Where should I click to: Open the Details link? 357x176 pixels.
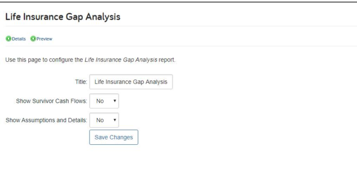tap(19, 39)
